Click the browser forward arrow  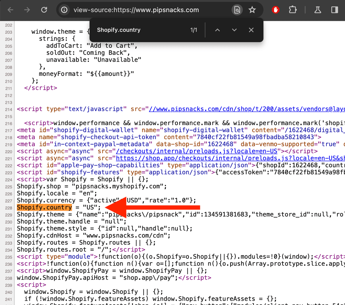point(27,10)
